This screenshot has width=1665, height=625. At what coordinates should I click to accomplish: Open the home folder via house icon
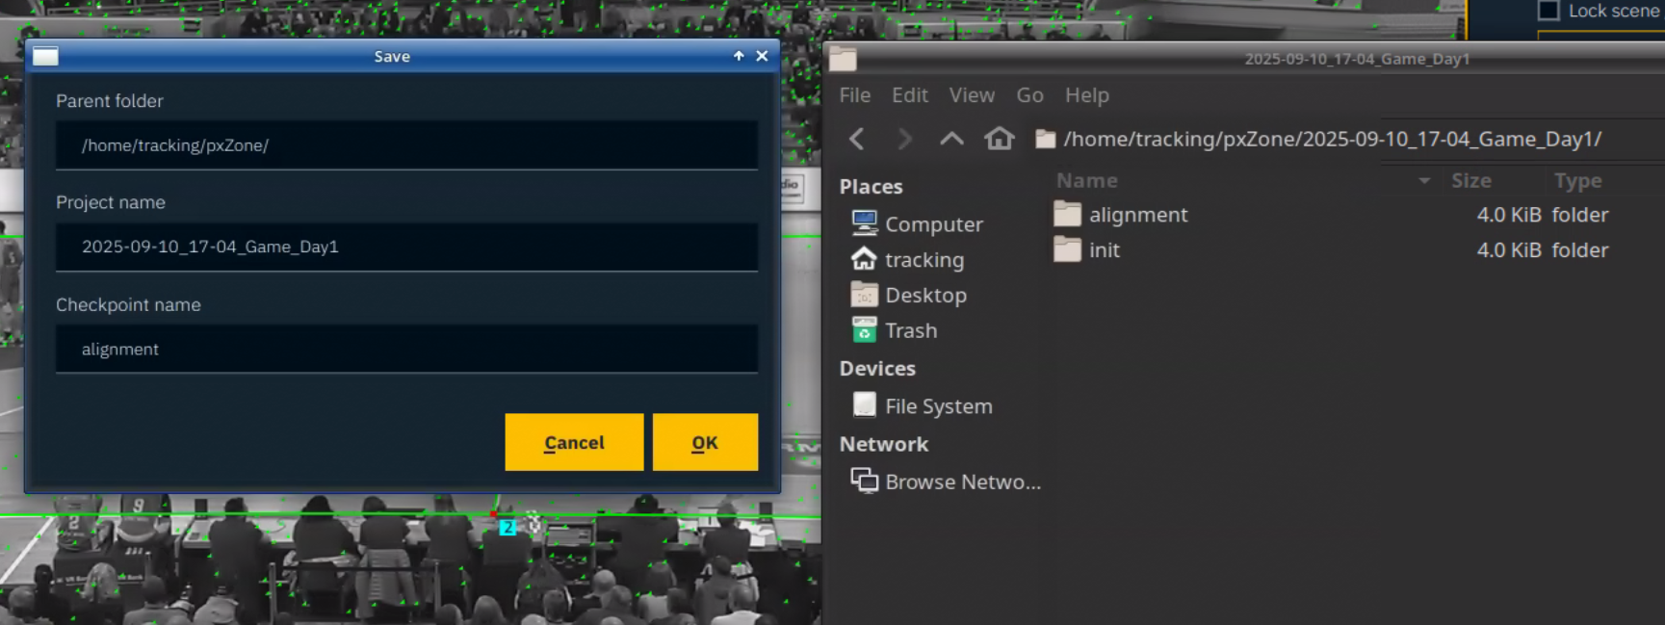pyautogui.click(x=999, y=140)
